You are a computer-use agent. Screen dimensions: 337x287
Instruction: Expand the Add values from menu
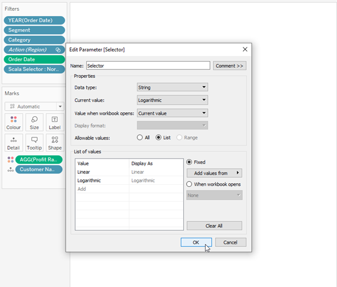214,173
